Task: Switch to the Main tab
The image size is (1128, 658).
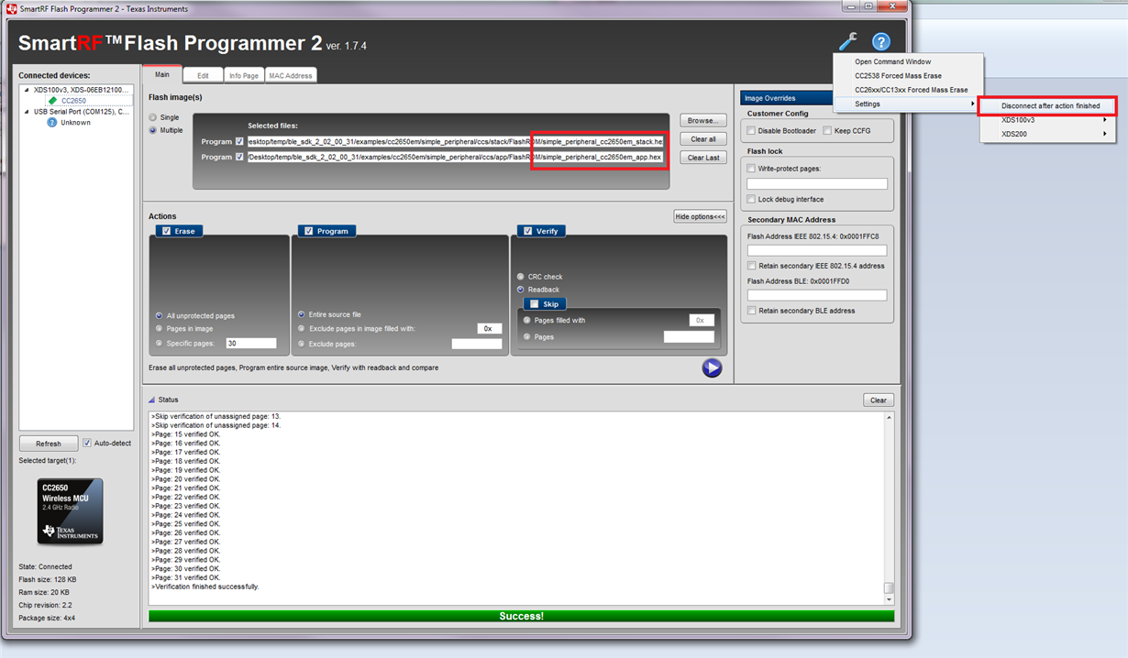Action: click(161, 74)
